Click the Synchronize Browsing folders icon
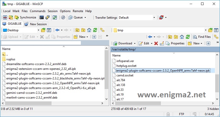 click(11, 17)
